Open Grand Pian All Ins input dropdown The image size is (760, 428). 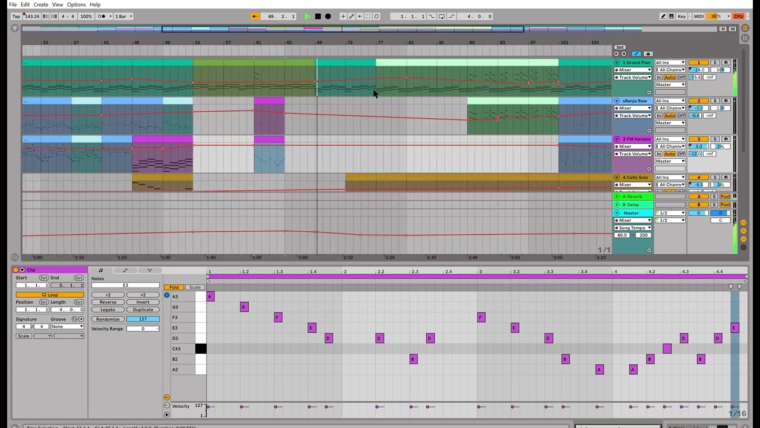(670, 62)
